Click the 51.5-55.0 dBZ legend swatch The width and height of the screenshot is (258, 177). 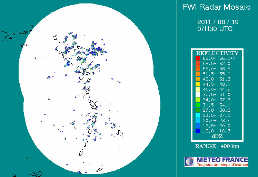click(198, 74)
